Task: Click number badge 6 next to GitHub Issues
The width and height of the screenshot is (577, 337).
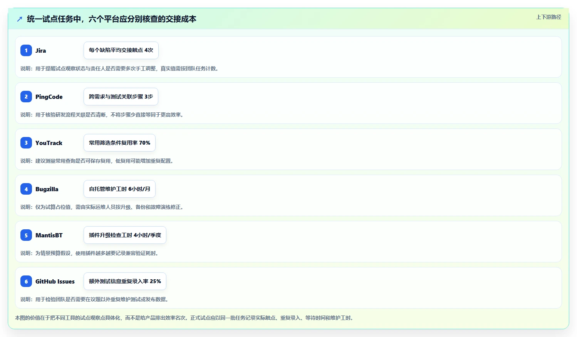Action: [x=26, y=281]
